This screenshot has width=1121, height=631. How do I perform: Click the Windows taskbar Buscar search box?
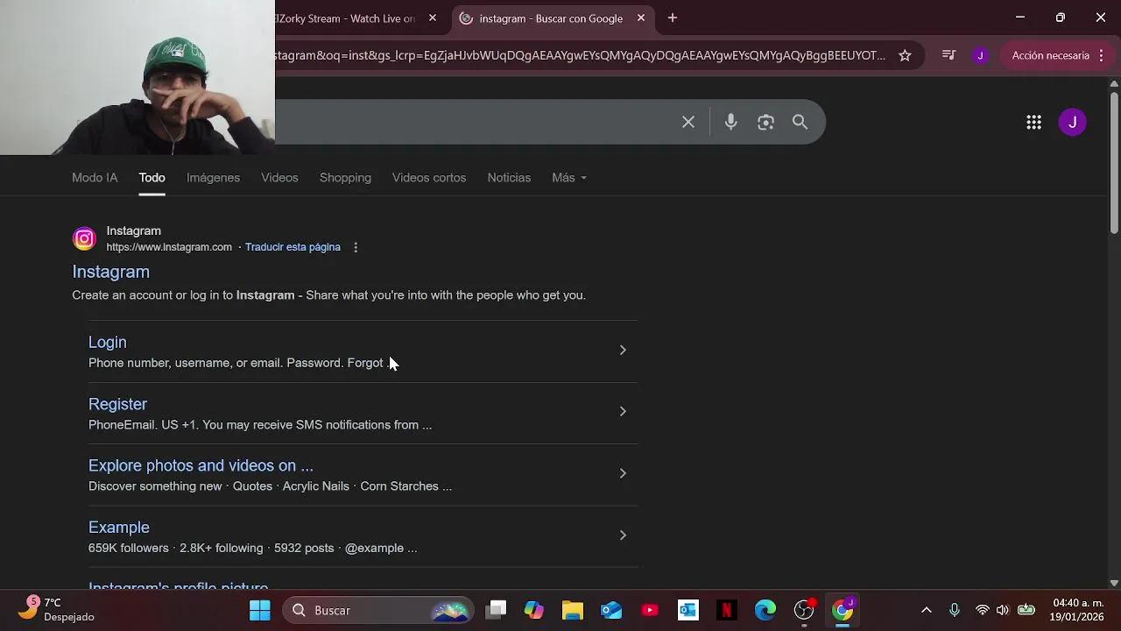pos(378,610)
